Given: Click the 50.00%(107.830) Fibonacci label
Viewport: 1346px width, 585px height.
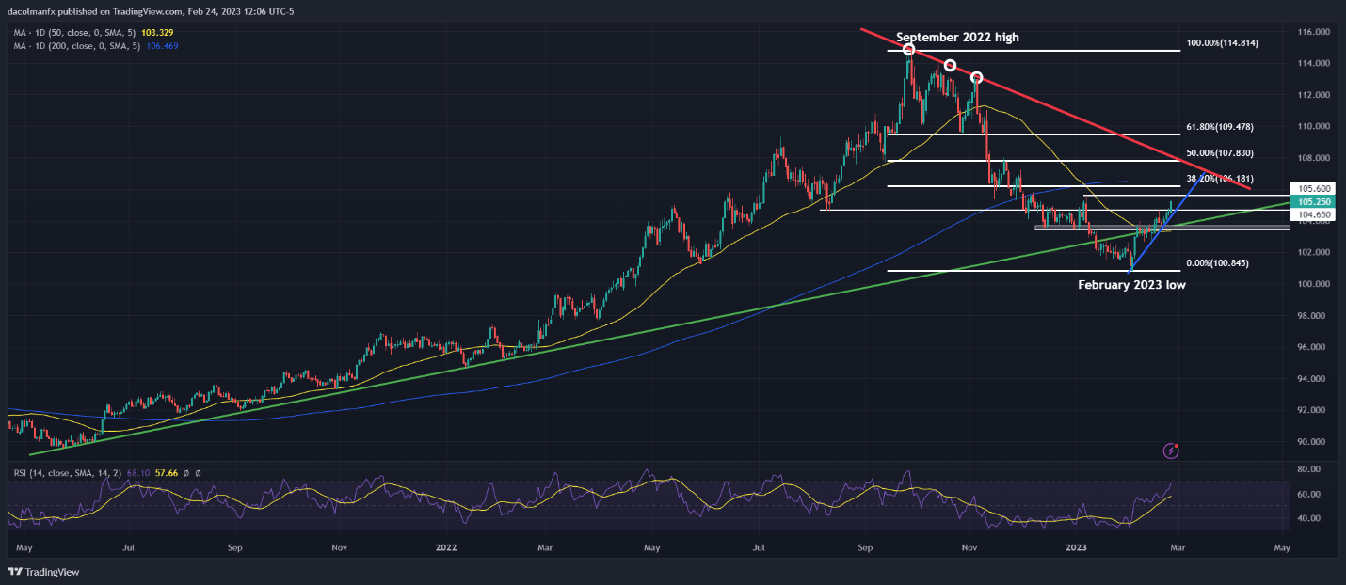Looking at the screenshot, I should (x=1219, y=152).
